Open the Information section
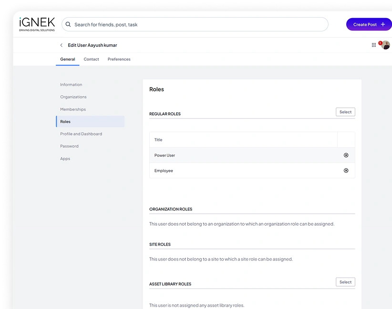The height and width of the screenshot is (309, 392). [x=71, y=85]
